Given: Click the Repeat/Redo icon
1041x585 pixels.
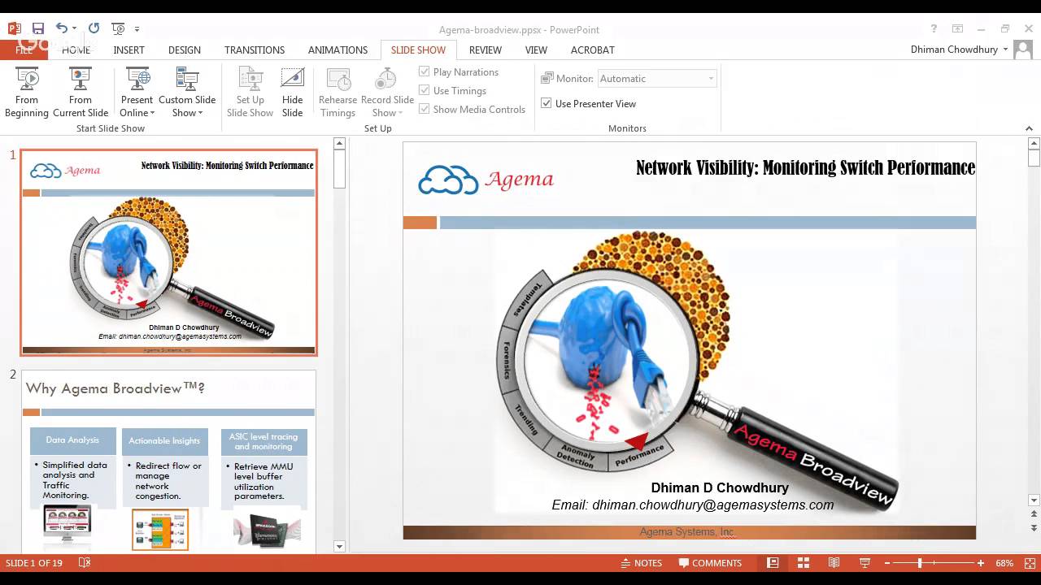Looking at the screenshot, I should coord(94,28).
